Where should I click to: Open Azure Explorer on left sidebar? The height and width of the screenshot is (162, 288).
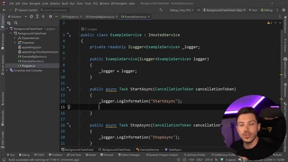[3, 65]
